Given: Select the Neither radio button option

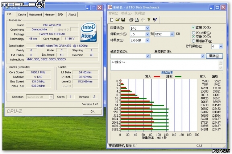Looking at the screenshot, I should point(193,41).
